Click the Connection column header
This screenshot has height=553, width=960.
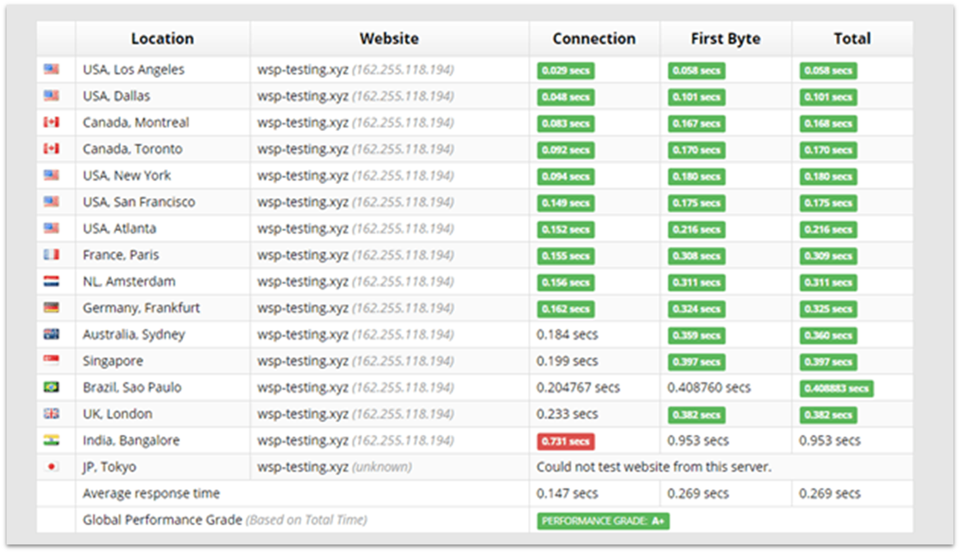[594, 39]
